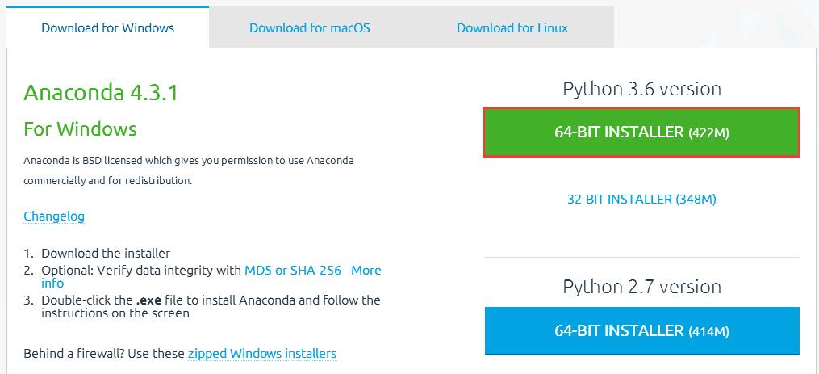The width and height of the screenshot is (819, 374).
Task: Select the Download for Linux tab
Action: [x=512, y=27]
